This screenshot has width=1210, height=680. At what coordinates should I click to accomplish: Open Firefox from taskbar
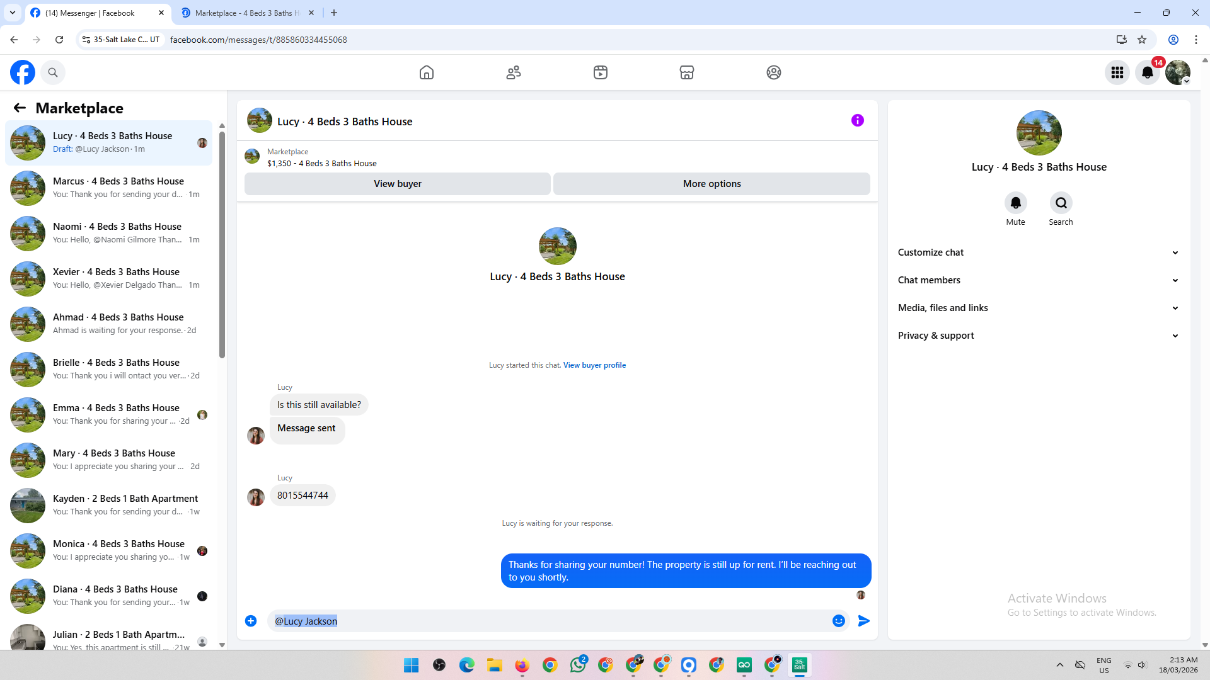pyautogui.click(x=522, y=665)
